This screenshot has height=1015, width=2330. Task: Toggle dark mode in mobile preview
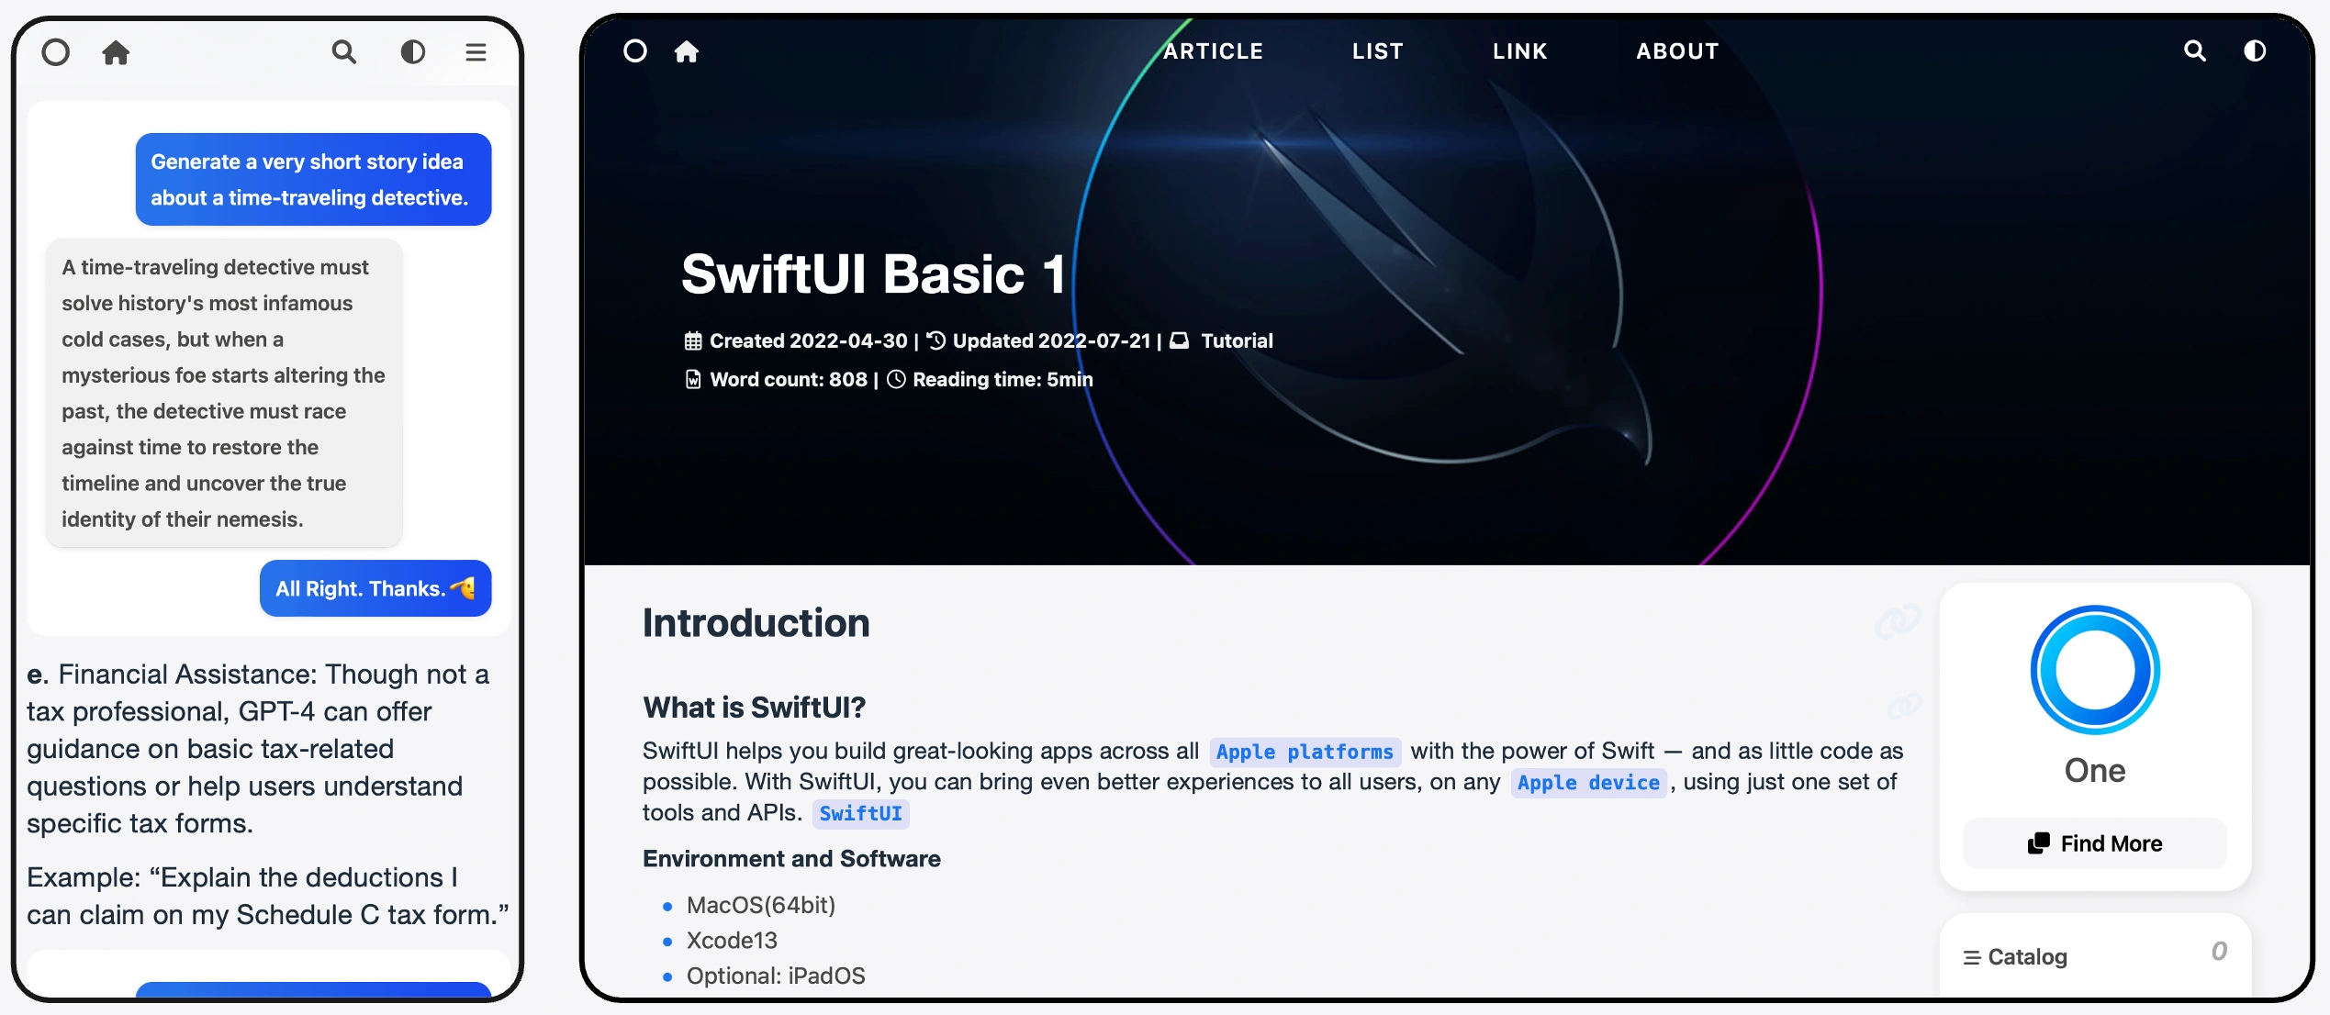click(413, 52)
